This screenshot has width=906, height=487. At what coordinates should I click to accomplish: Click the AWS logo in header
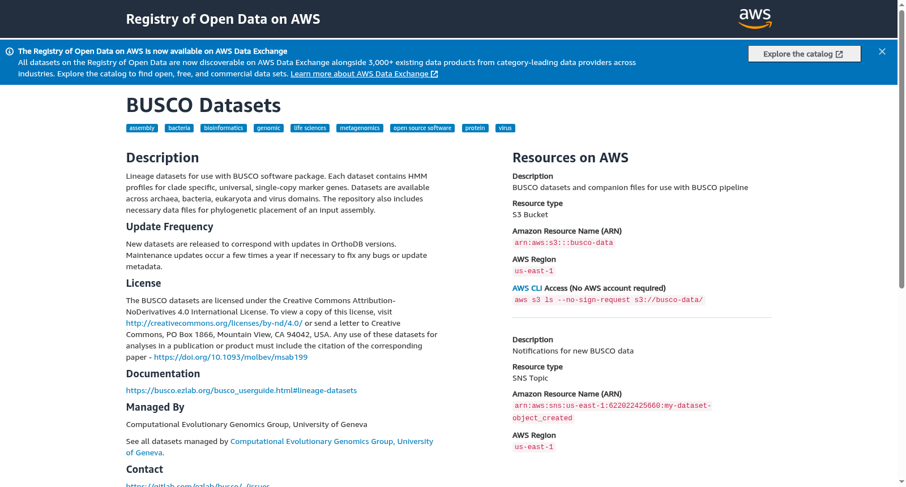coord(755,19)
